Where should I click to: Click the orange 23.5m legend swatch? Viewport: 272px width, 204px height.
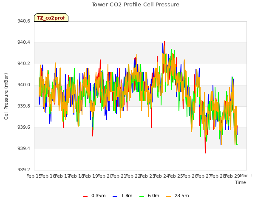(x=168, y=196)
